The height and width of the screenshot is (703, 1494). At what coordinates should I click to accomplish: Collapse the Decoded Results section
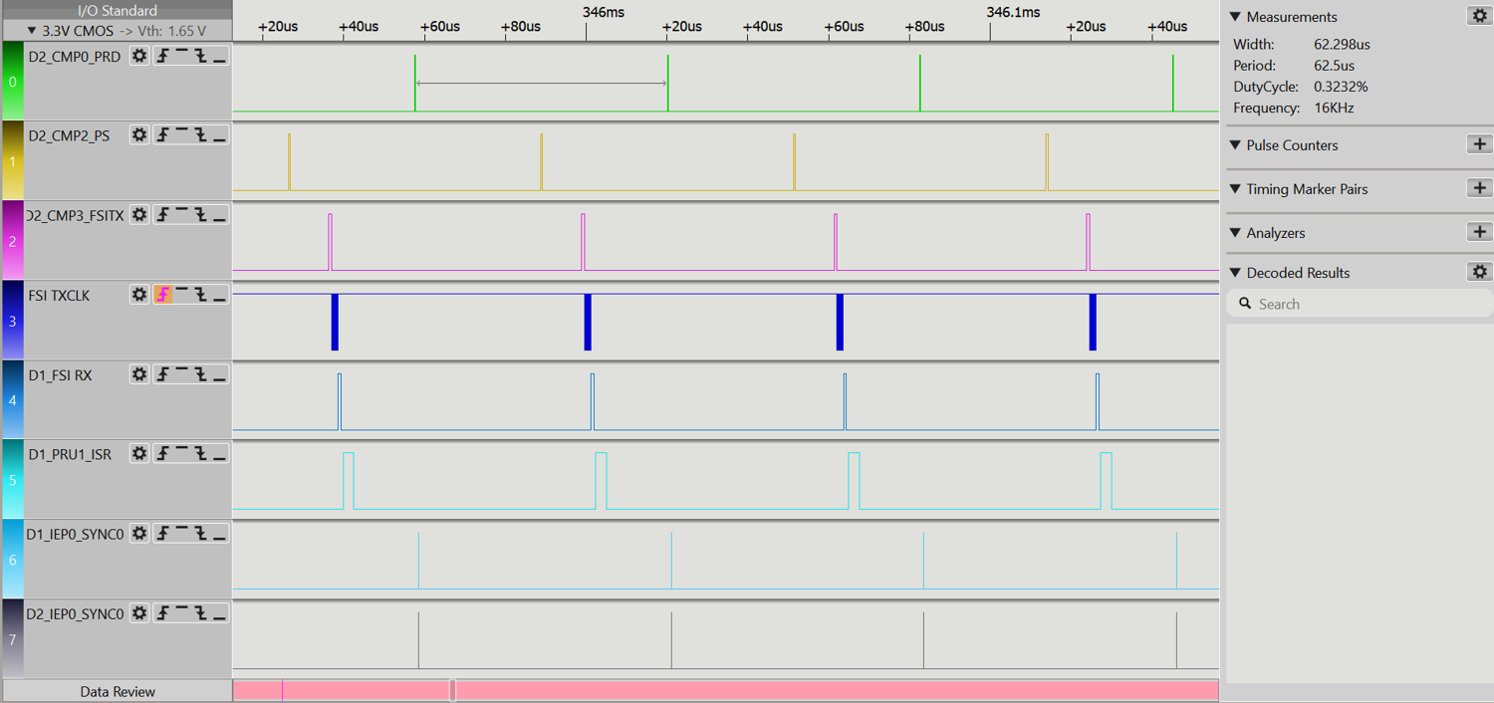[x=1236, y=273]
